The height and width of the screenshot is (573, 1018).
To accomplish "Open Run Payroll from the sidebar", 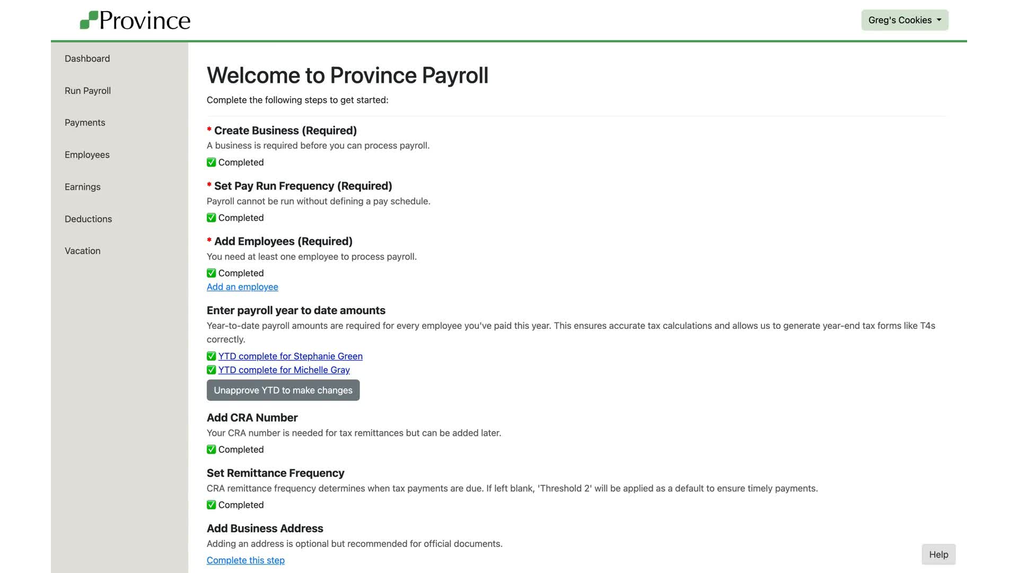I will click(87, 91).
